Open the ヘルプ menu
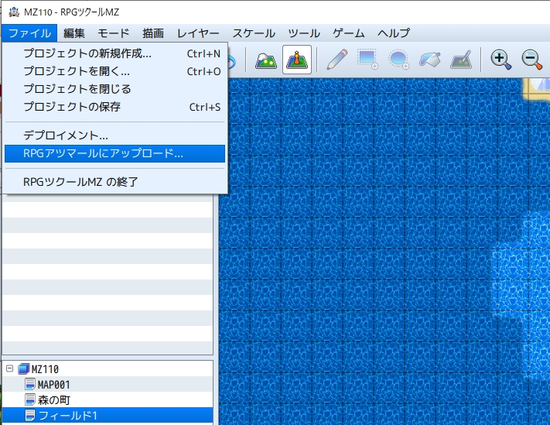This screenshot has height=425, width=550. click(394, 33)
